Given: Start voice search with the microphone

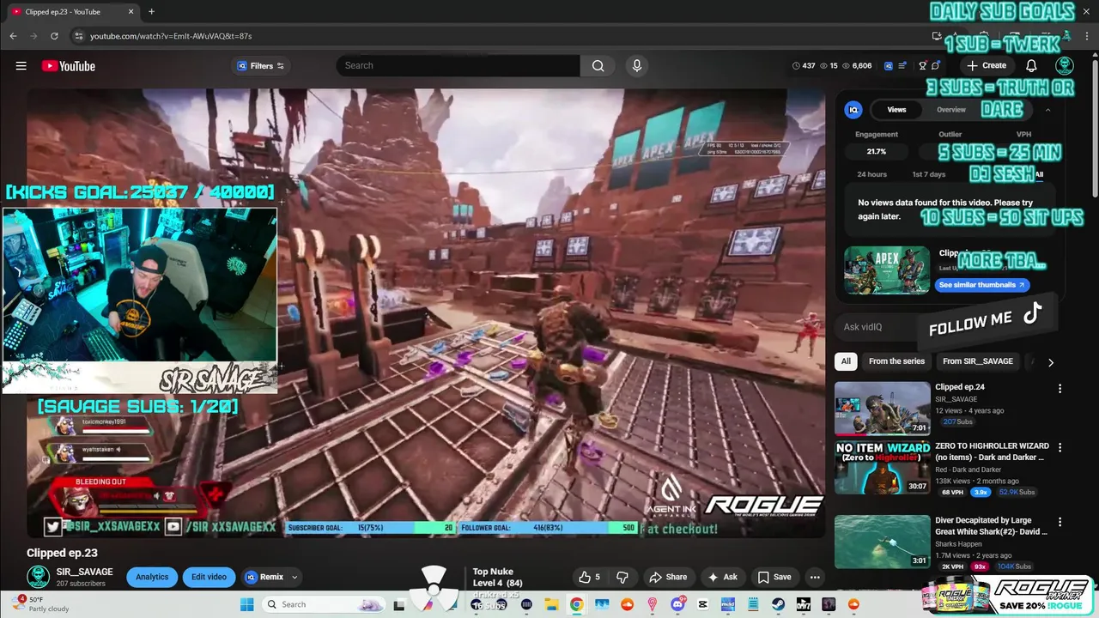Looking at the screenshot, I should [636, 66].
